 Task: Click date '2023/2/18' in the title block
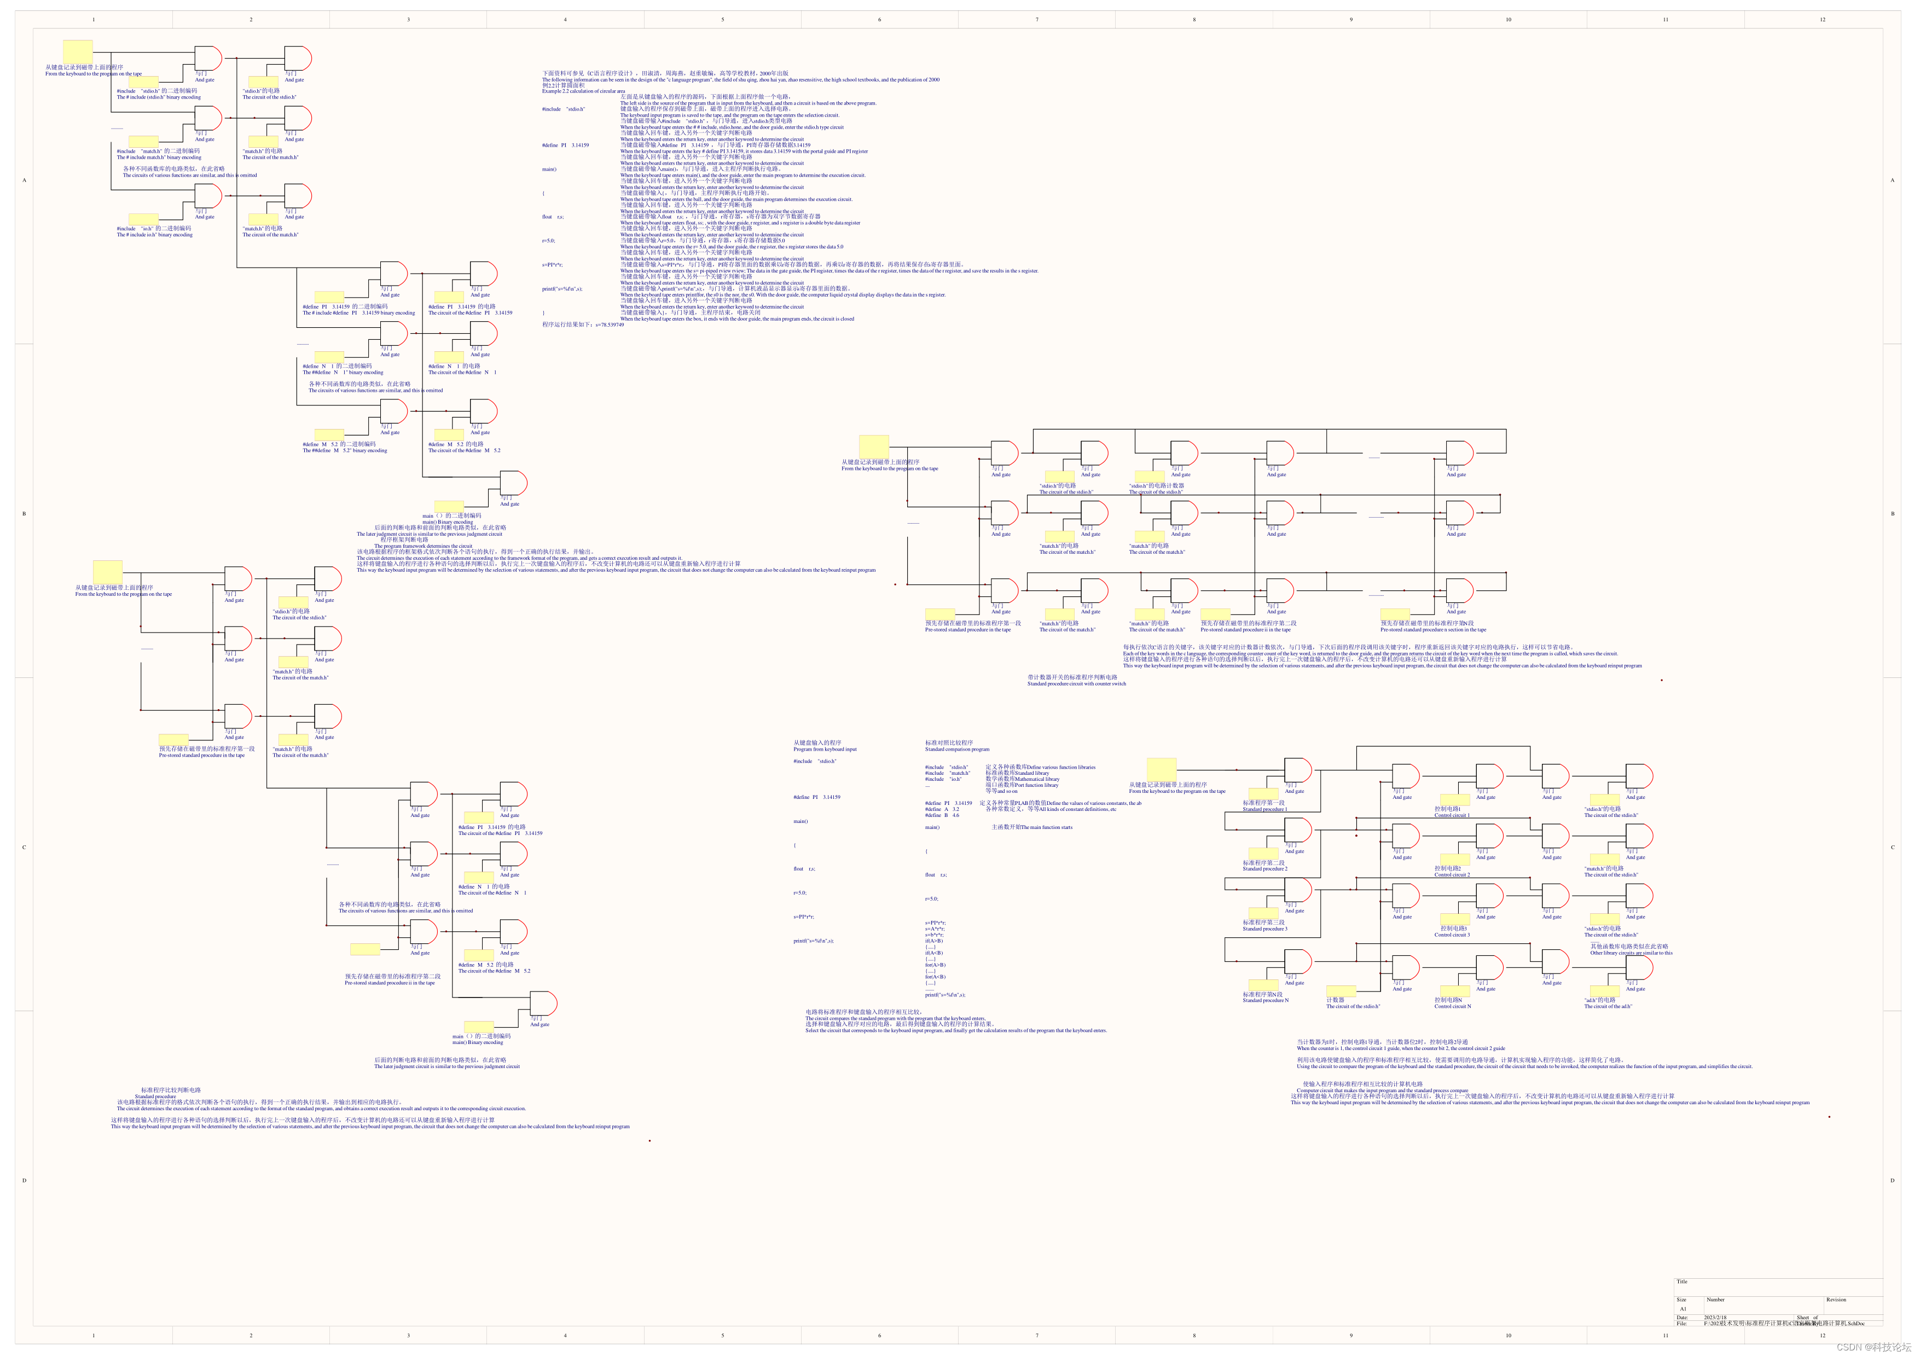pyautogui.click(x=1715, y=1317)
